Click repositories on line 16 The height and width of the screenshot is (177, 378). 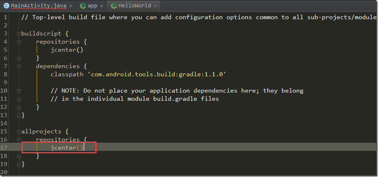point(57,139)
